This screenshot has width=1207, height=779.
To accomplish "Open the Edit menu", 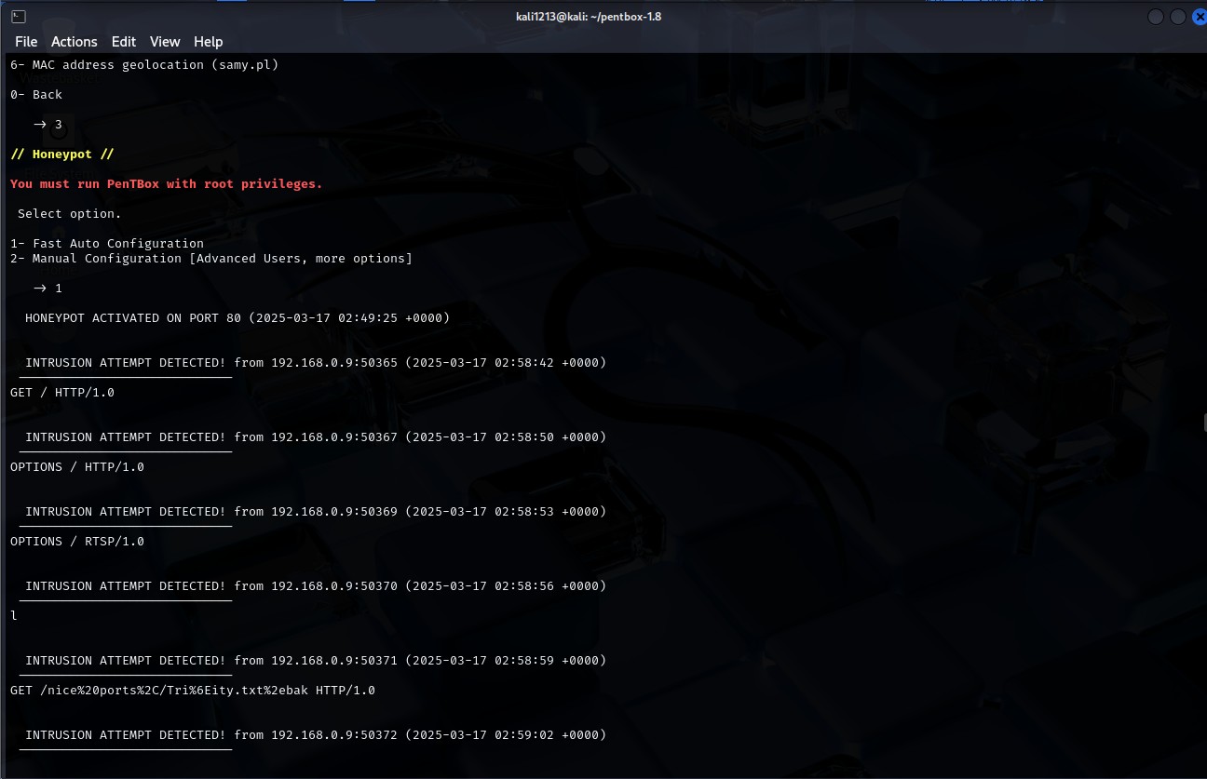I will [123, 41].
